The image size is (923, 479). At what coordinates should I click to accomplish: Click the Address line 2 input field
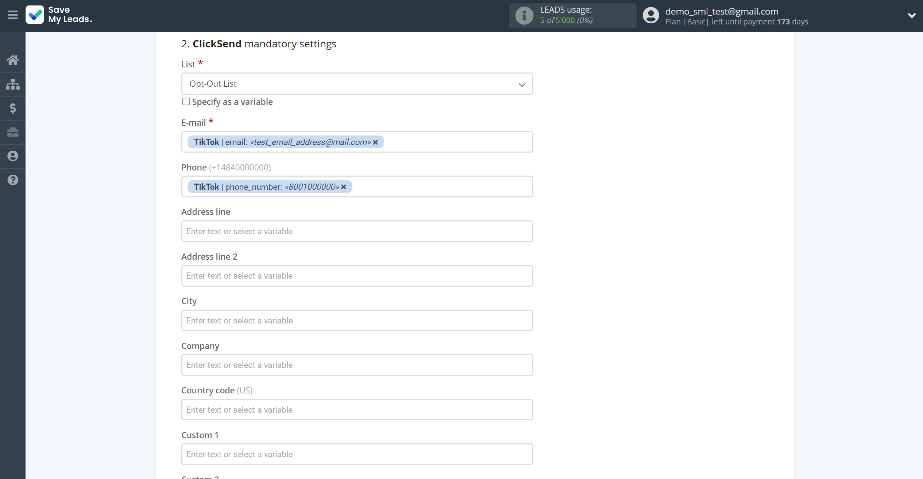click(357, 276)
